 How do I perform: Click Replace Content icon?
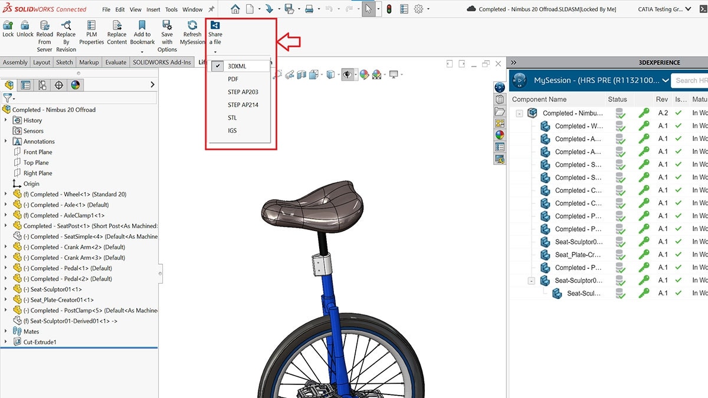(117, 25)
